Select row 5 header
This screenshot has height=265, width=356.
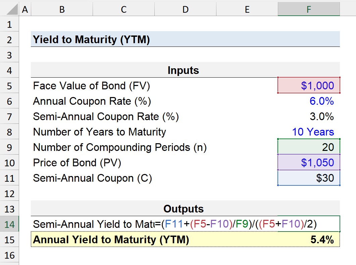[x=9, y=86]
